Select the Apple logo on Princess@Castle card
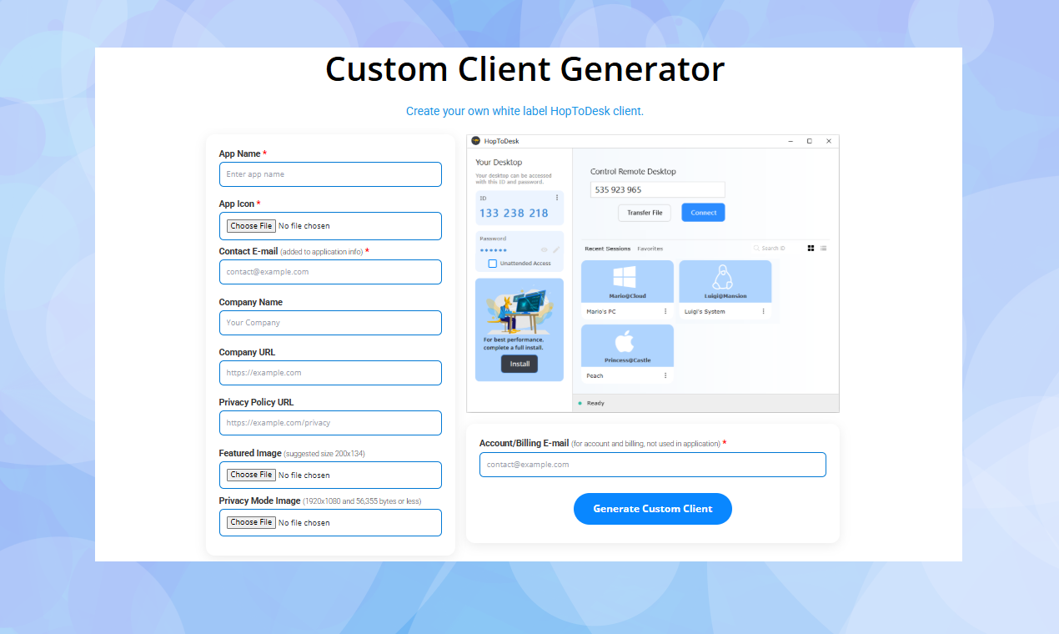The width and height of the screenshot is (1059, 634). [x=625, y=342]
